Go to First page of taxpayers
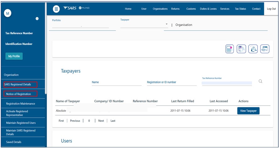 [61, 120]
